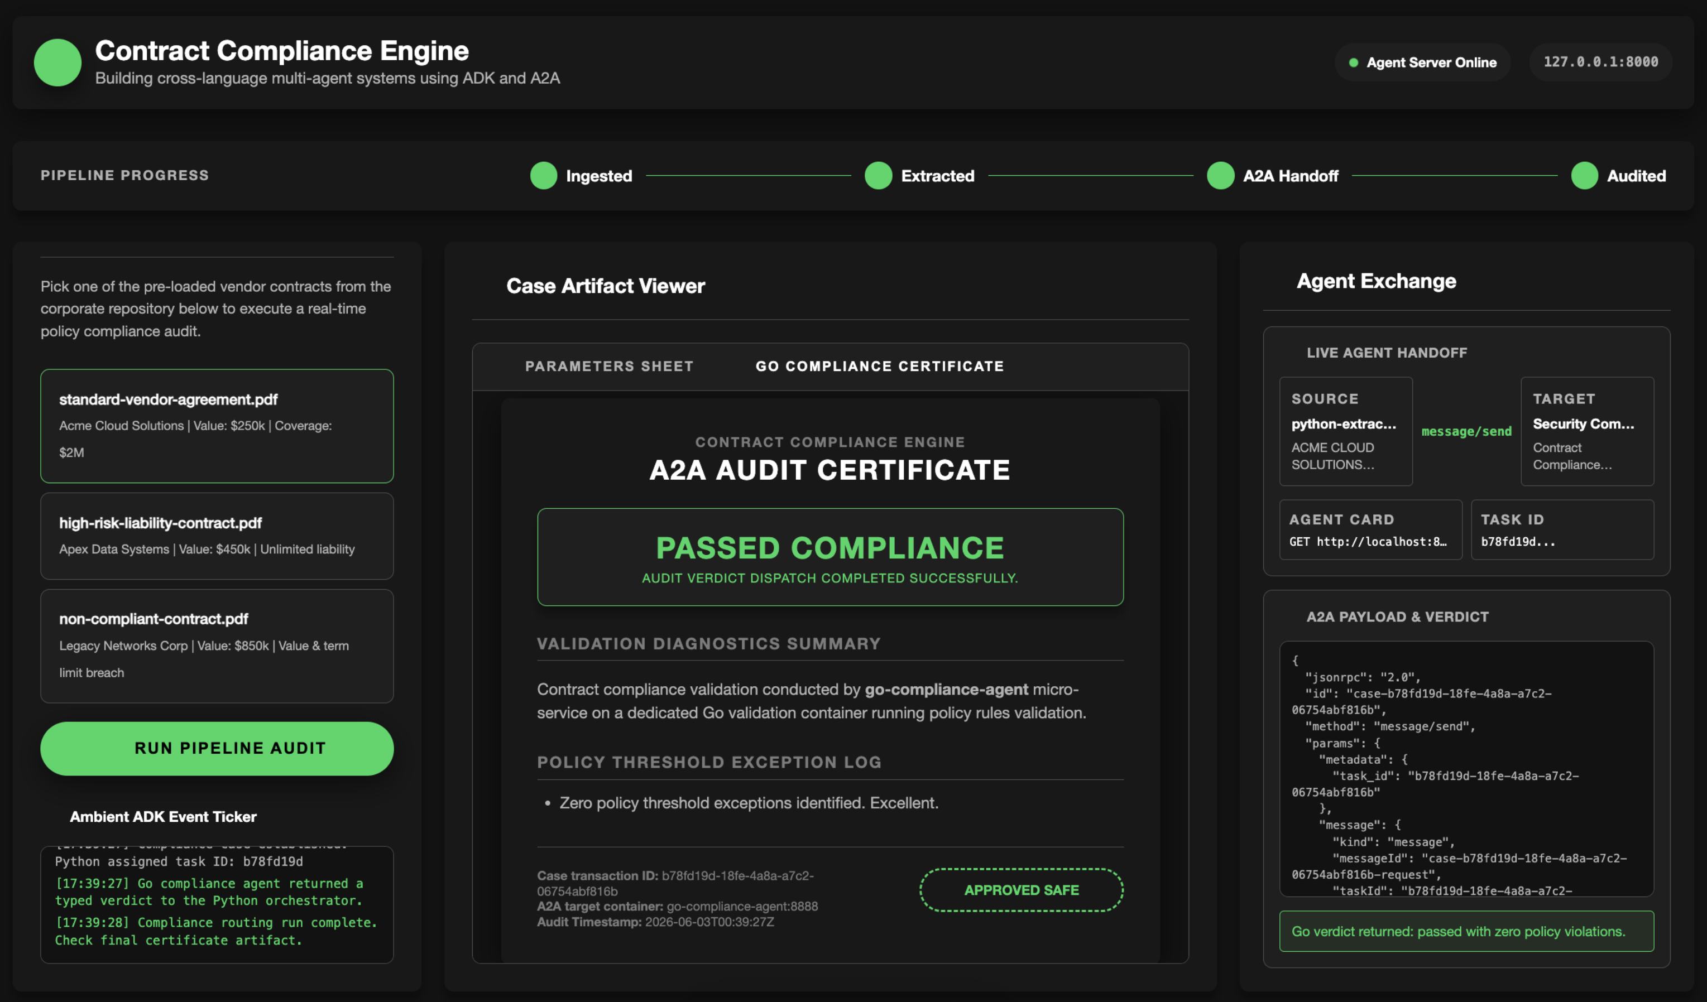Click the Agent Server Online status badge
This screenshot has height=1002, width=1707.
tap(1422, 62)
